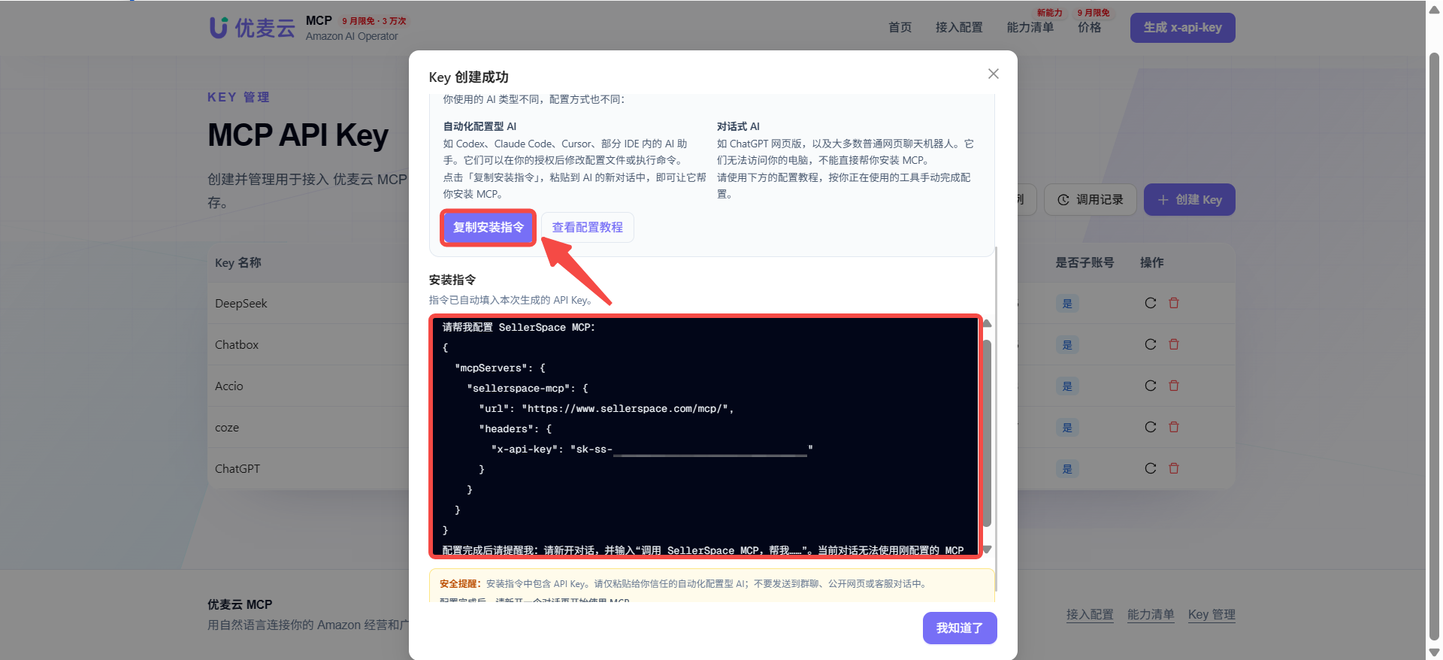Screen dimensions: 1443x660
Task: Open 能力清单 in top navigation
Action: pyautogui.click(x=1030, y=27)
